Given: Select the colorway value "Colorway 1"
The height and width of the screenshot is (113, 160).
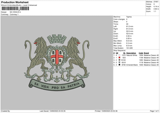Looking at the screenshot, I should click(14, 14).
